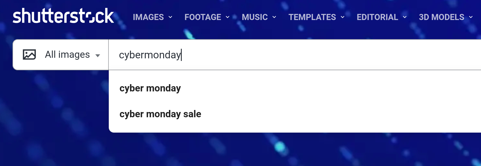The width and height of the screenshot is (481, 166).
Task: Expand the chevron beside 3D MODELS
Action: tap(471, 17)
